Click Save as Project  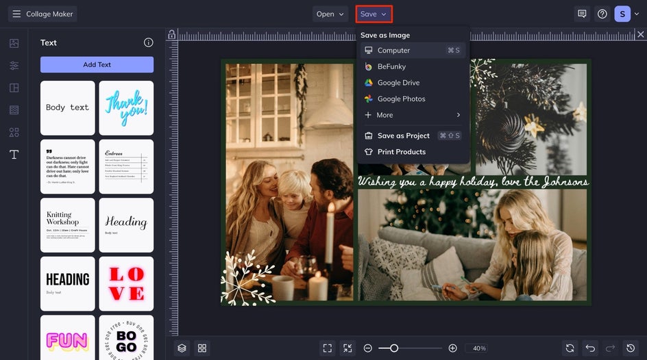tap(403, 136)
